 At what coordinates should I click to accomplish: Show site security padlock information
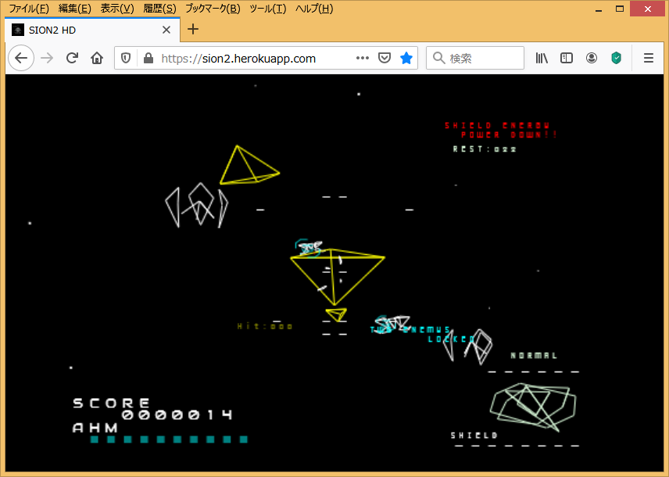click(148, 58)
